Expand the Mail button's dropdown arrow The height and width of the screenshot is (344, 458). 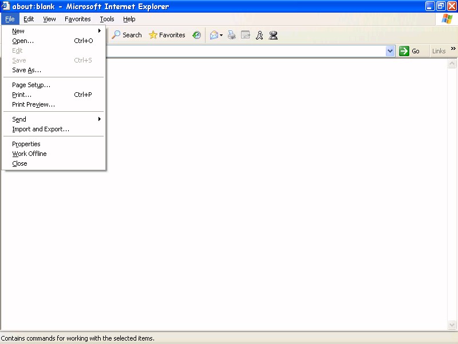coord(221,36)
